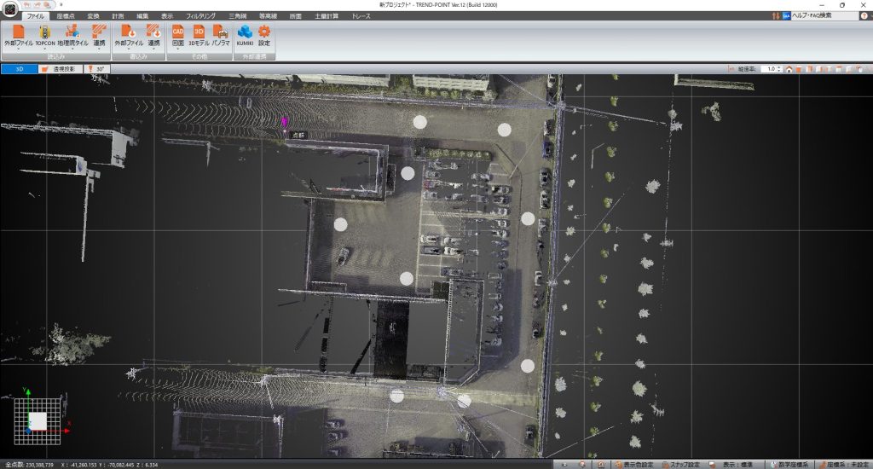This screenshot has width=873, height=469.
Task: Click the home view icon
Action: click(789, 69)
